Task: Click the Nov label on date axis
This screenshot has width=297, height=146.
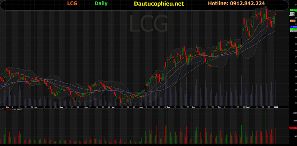Action: pyautogui.click(x=220, y=107)
